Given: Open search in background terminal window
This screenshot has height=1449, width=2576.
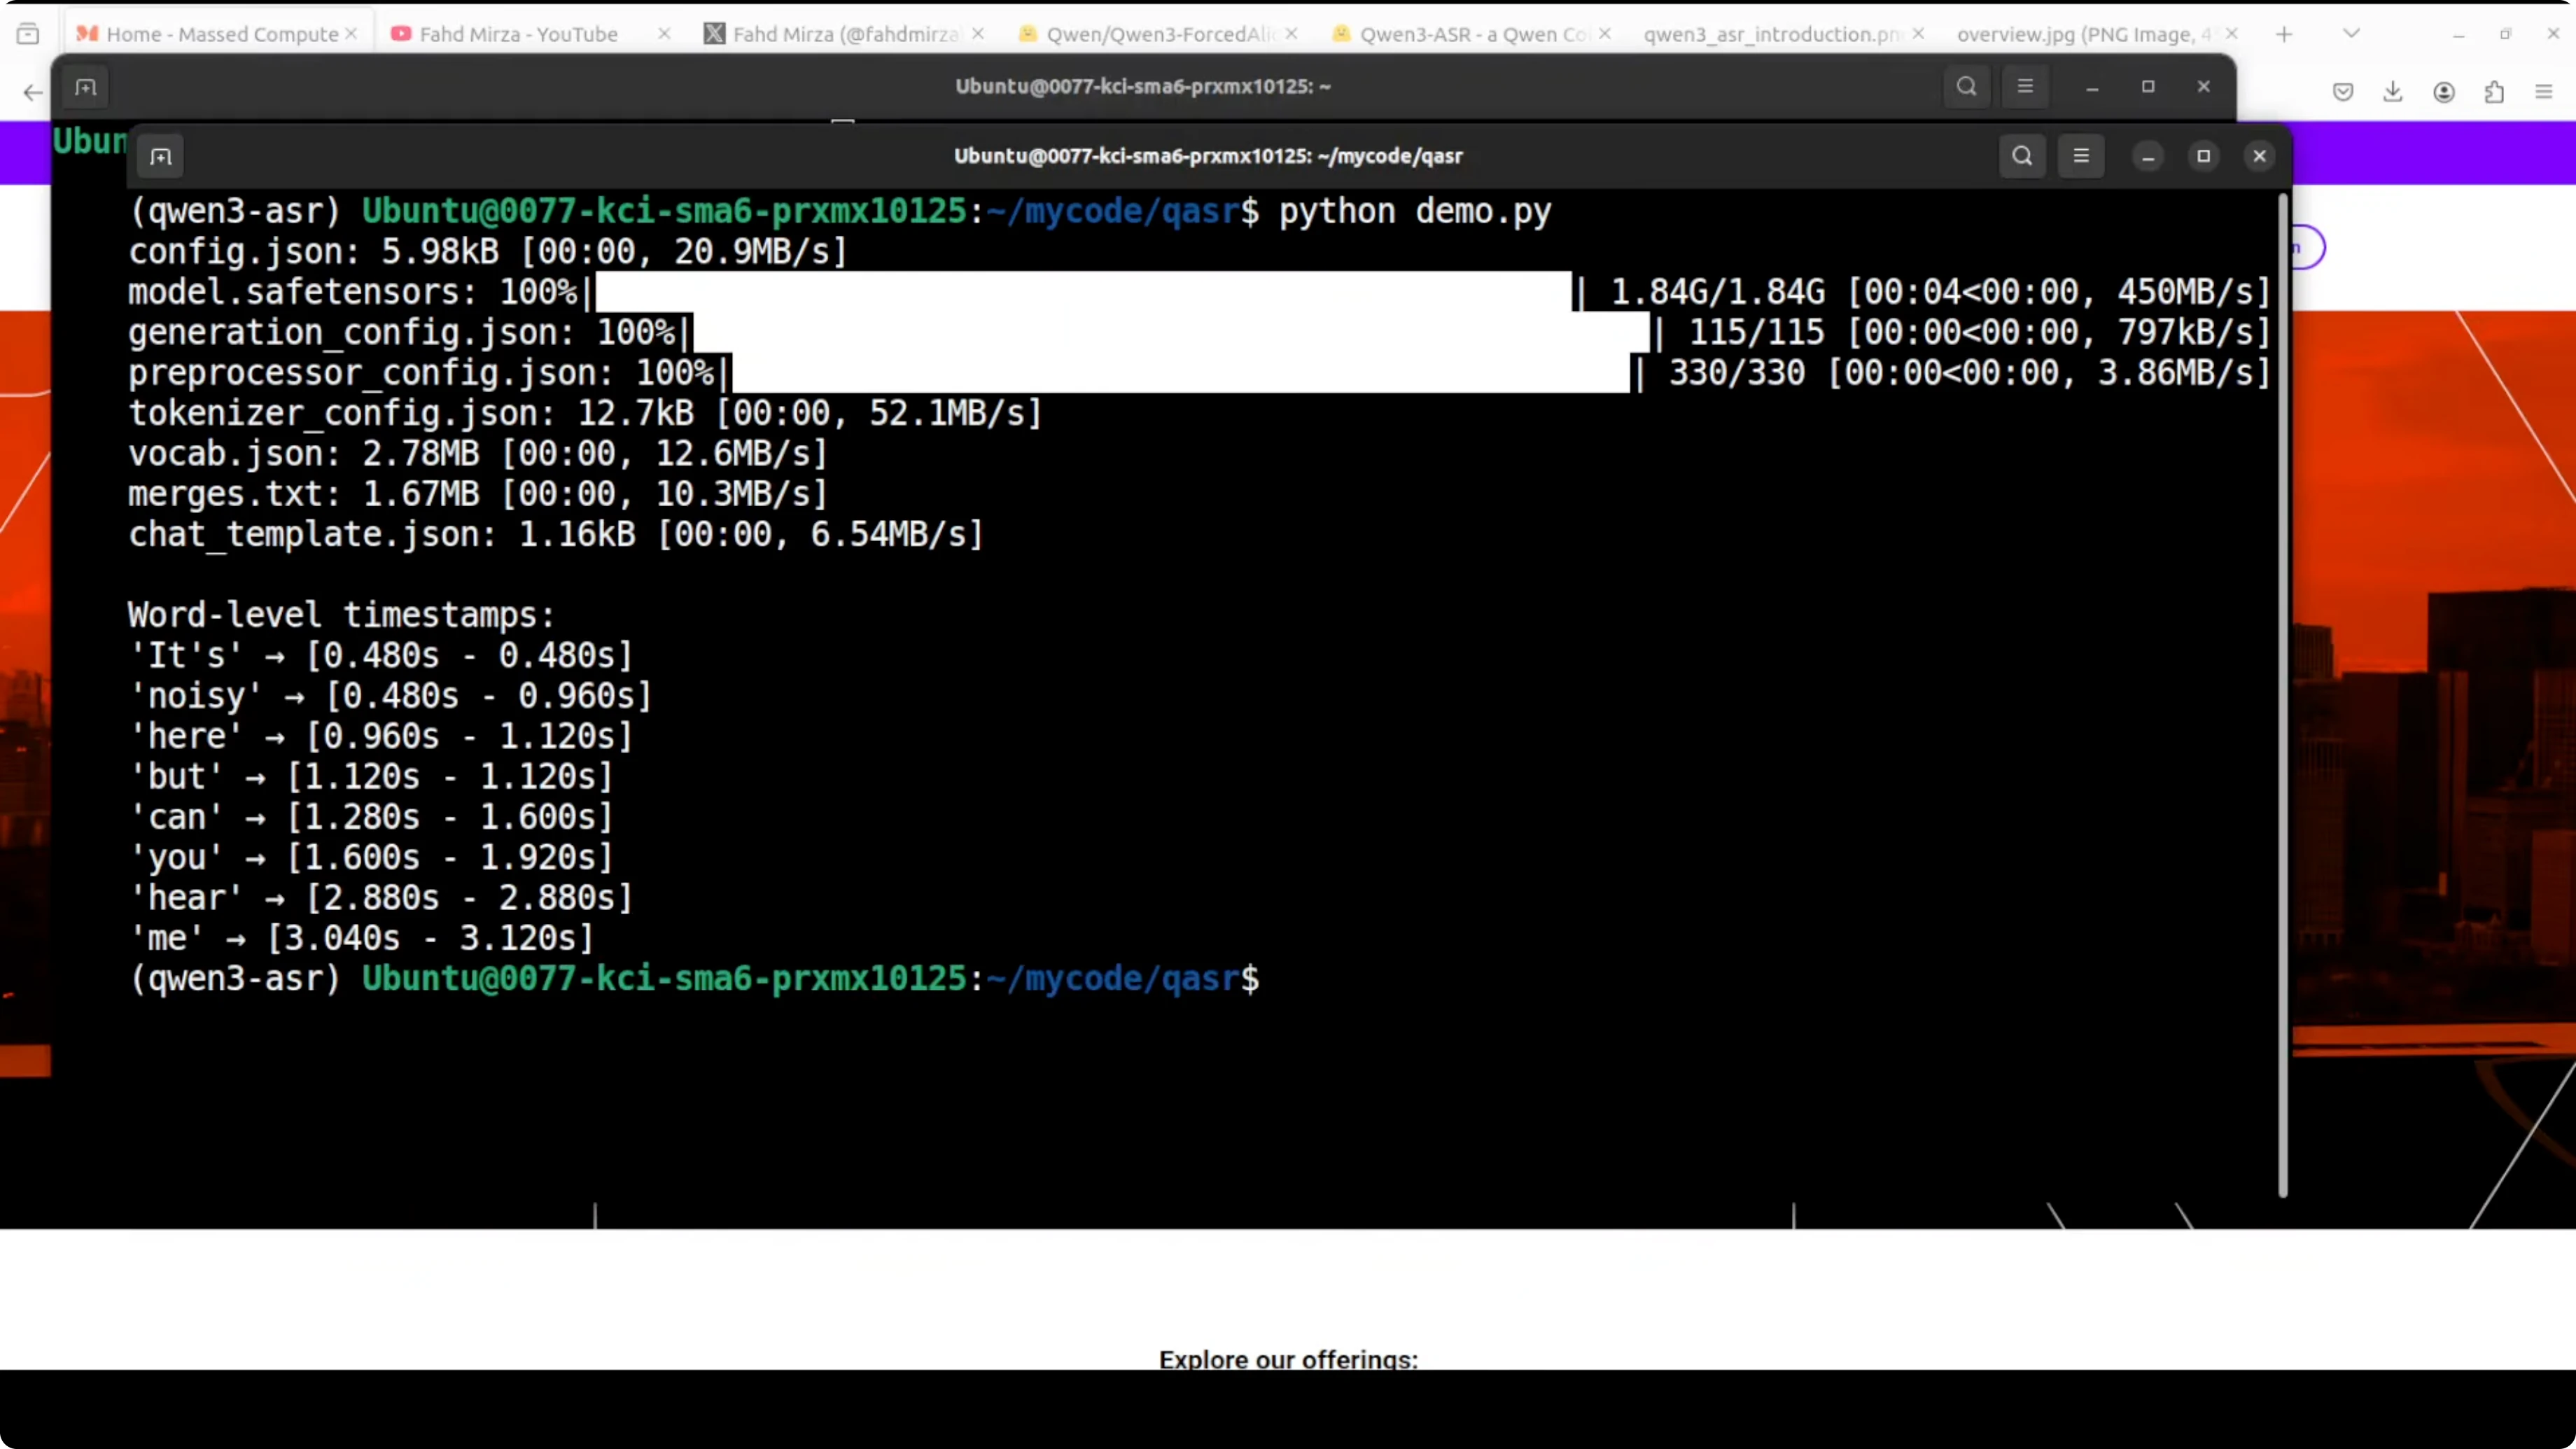Looking at the screenshot, I should (1966, 86).
